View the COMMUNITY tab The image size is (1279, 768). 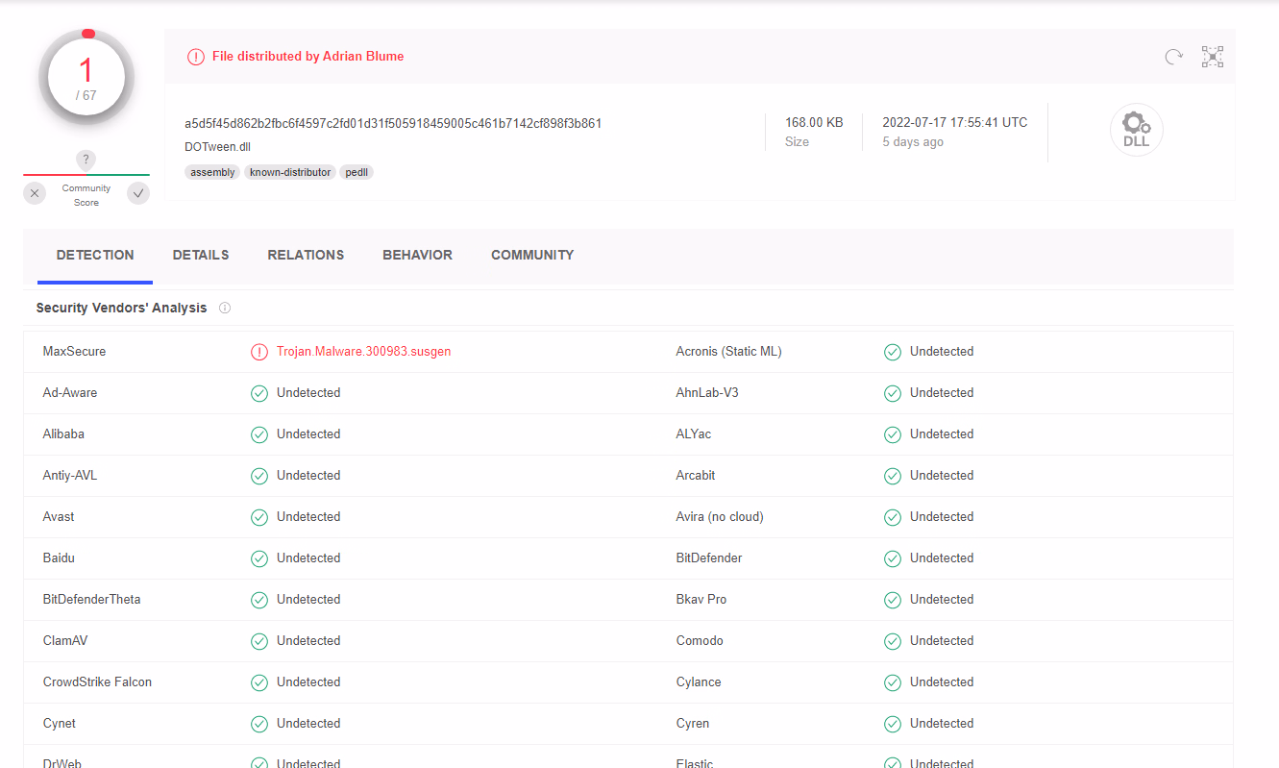pos(532,255)
